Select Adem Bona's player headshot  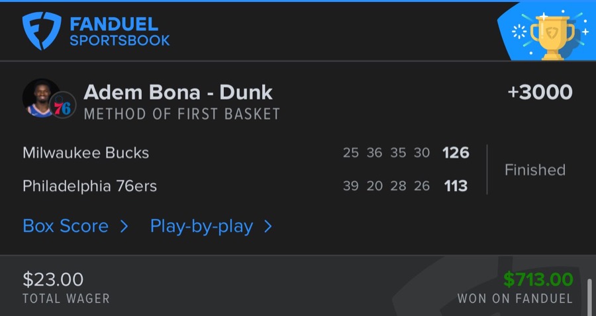click(42, 97)
